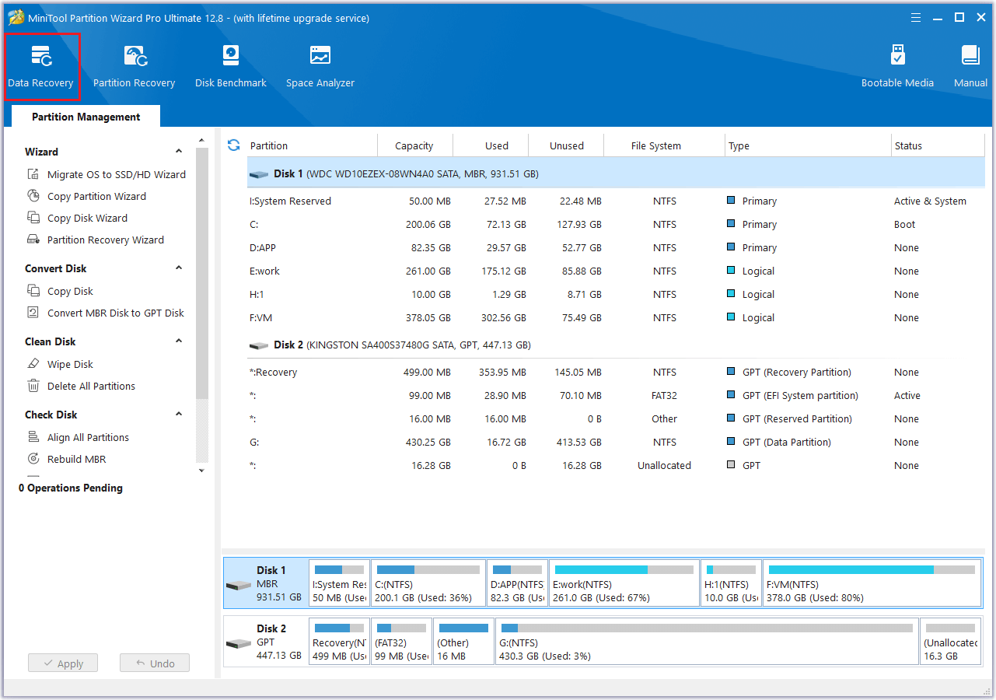Click the sidebar vertical scrollbar
The height and width of the screenshot is (700, 996).
pyautogui.click(x=202, y=272)
